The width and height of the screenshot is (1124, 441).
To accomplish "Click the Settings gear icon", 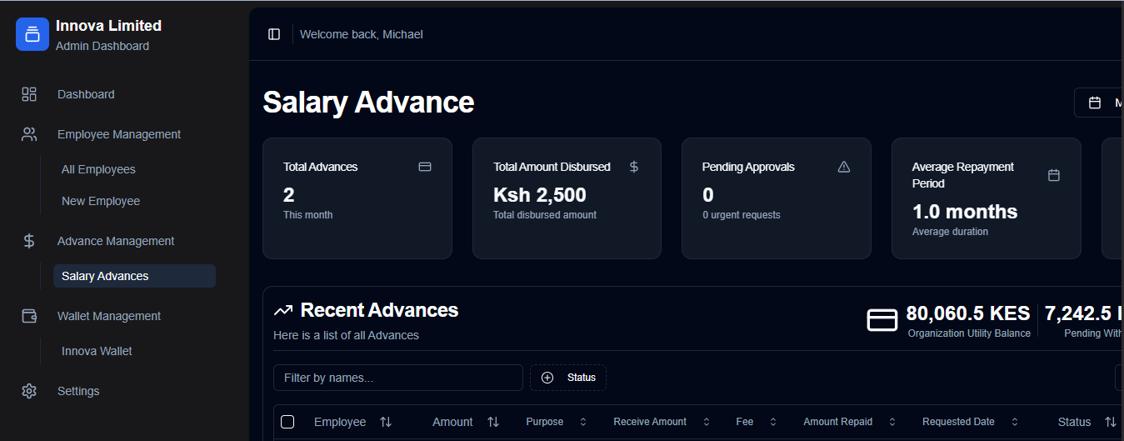I will click(x=29, y=391).
